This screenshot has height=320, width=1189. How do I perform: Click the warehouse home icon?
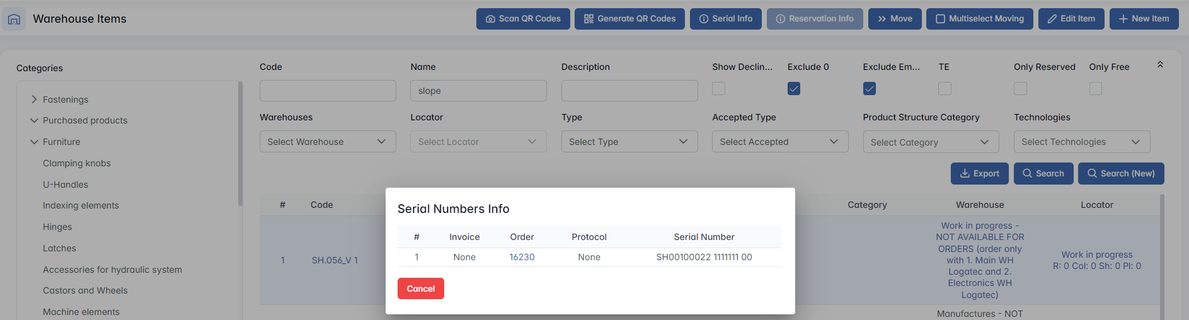[14, 19]
